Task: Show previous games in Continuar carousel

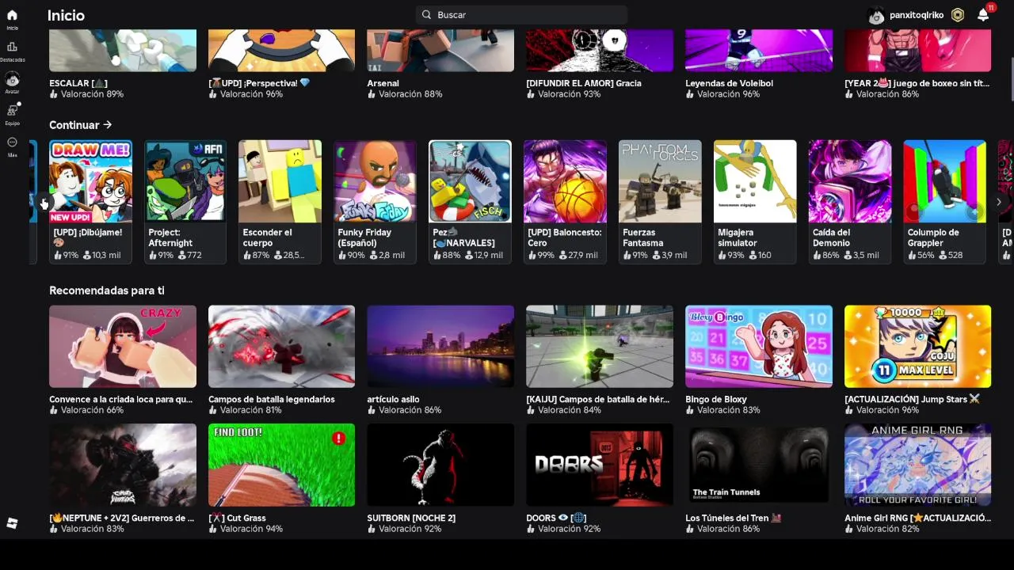Action: [44, 202]
